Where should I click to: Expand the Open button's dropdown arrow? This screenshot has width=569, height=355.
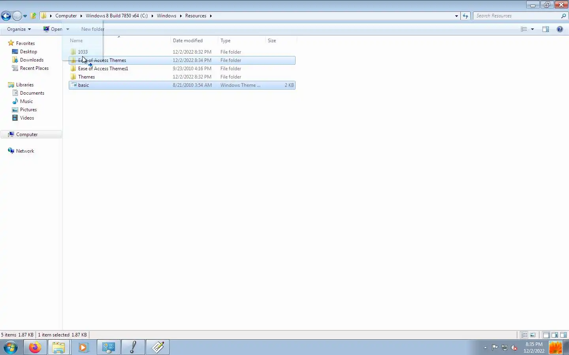[x=68, y=29]
